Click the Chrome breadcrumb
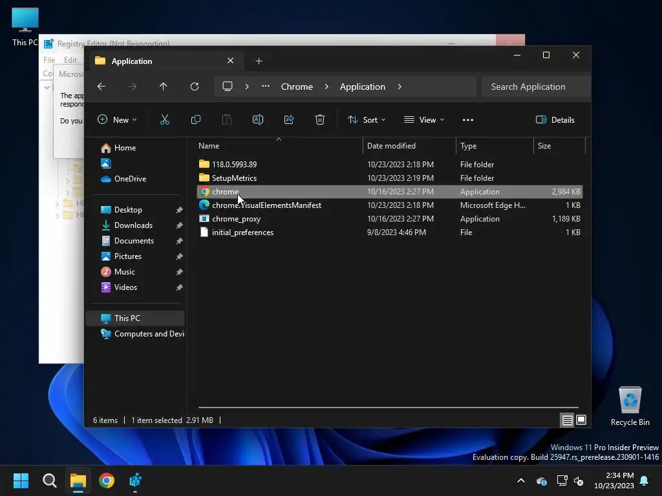 pos(297,87)
